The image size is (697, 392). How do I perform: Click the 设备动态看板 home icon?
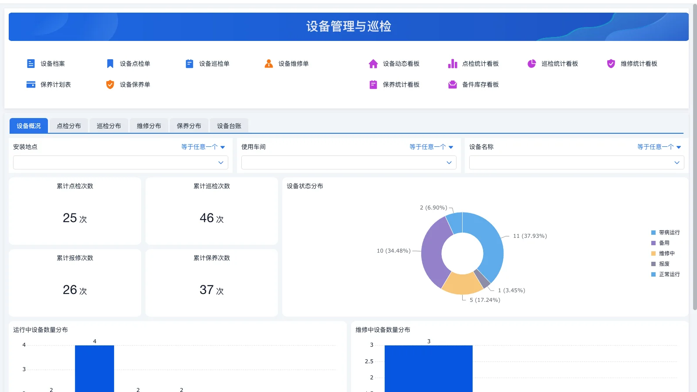click(x=373, y=64)
